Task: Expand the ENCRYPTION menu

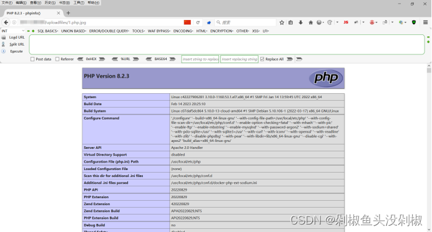Action: (222, 31)
